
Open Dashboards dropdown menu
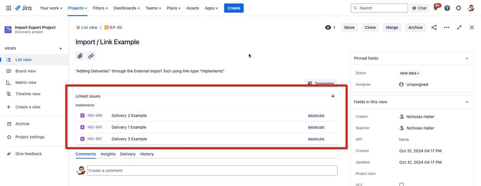coord(127,8)
